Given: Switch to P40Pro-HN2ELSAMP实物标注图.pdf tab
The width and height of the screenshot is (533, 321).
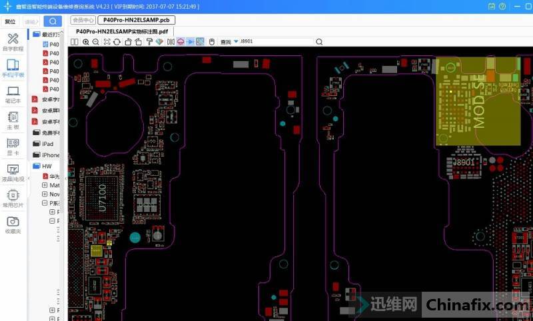Looking at the screenshot, I should [x=121, y=31].
